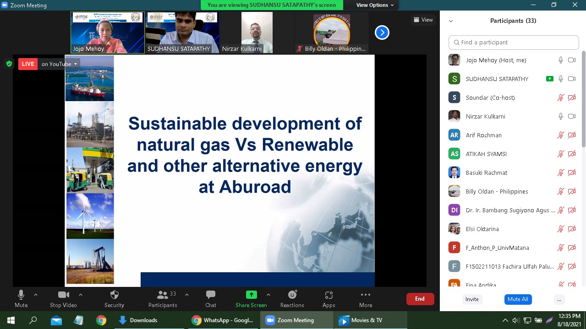Open the participants panel more options button
Image resolution: width=586 pixels, height=329 pixels.
559,299
